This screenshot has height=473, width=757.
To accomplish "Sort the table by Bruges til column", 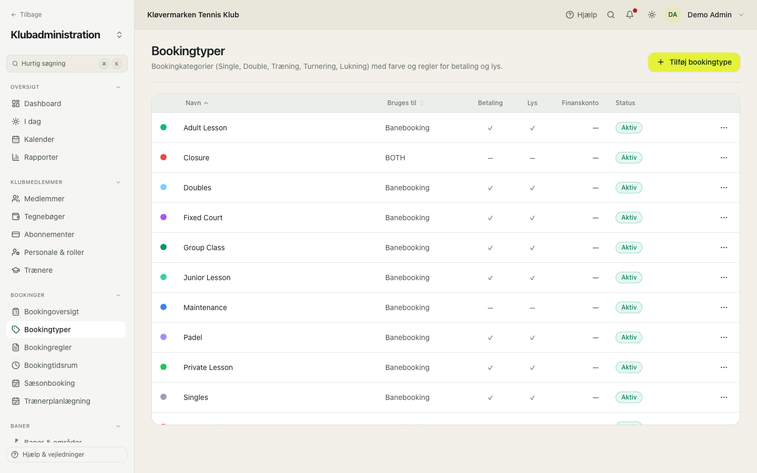I will pyautogui.click(x=405, y=103).
